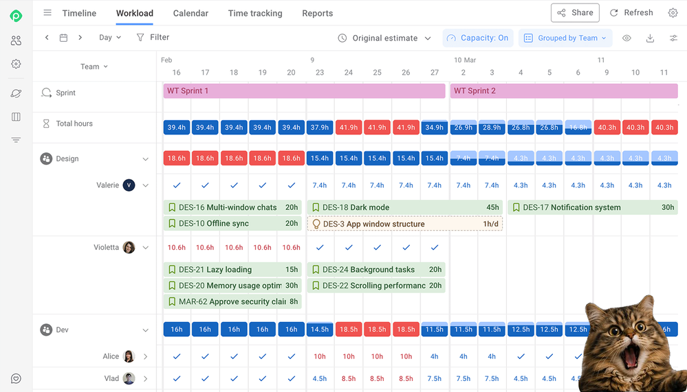Select the WT Sprint 2 bar
Image resolution: width=687 pixels, height=392 pixels.
click(564, 91)
